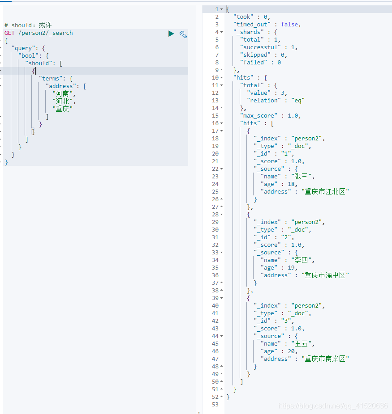Collapse the hits array at line 16

222,123
